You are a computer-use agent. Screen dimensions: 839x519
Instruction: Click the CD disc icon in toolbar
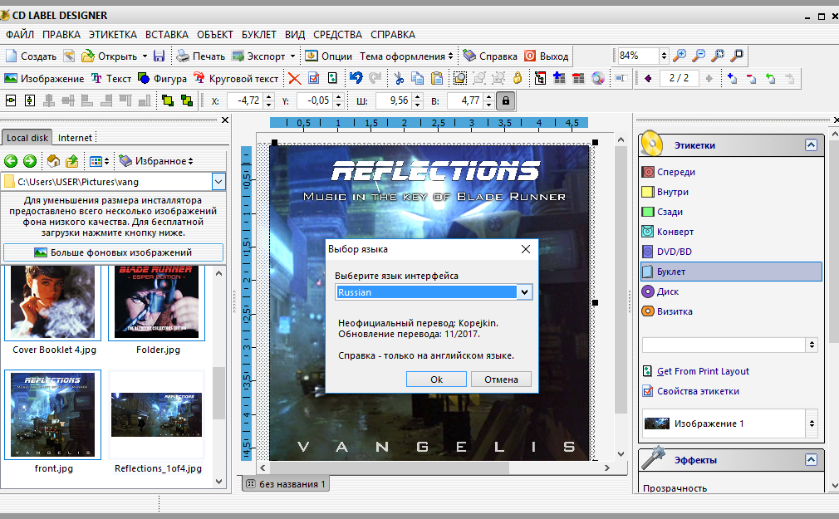tap(597, 79)
